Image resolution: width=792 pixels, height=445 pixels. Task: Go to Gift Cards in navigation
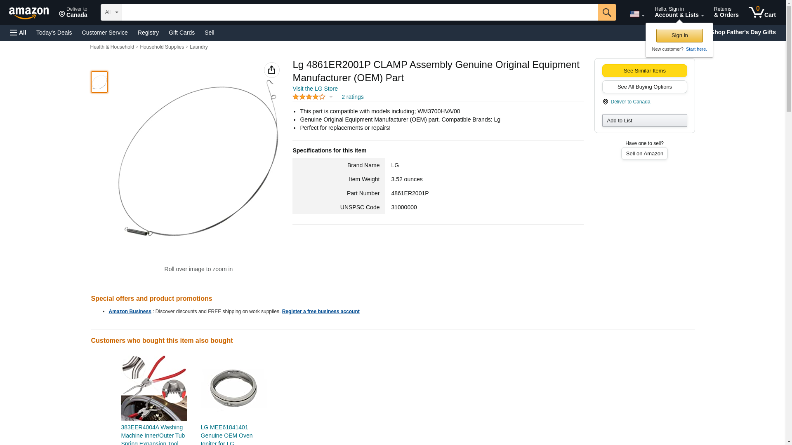click(181, 33)
